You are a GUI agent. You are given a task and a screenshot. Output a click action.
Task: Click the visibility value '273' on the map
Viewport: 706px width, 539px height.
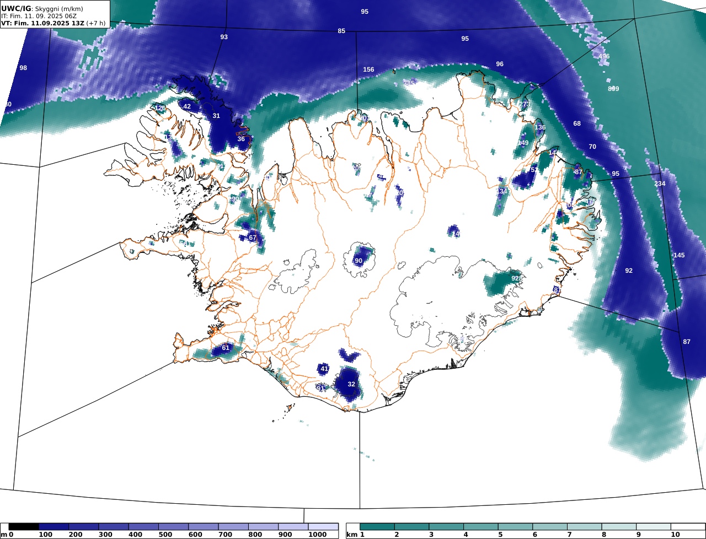pos(525,104)
